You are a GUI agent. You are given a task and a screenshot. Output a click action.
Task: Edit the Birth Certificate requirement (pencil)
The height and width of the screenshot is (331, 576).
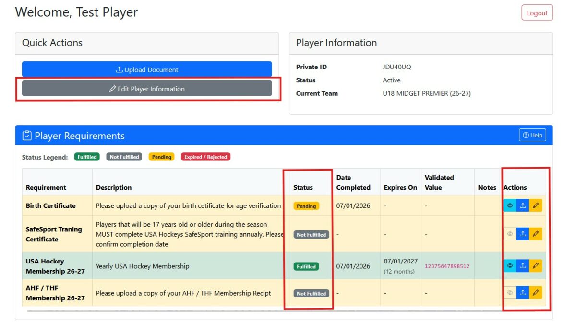536,205
